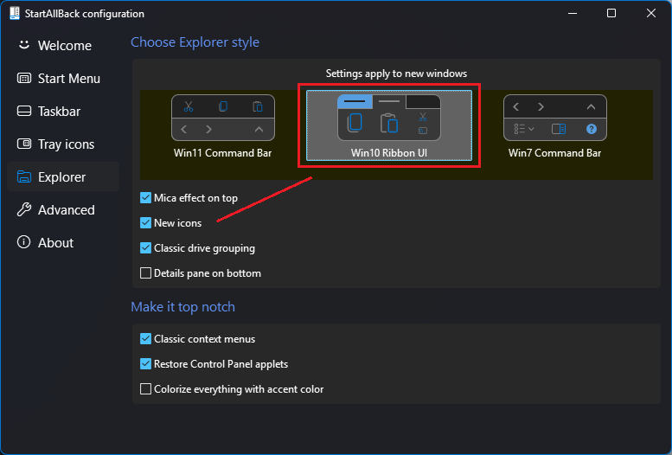Open the About page
Image resolution: width=672 pixels, height=455 pixels.
(63, 243)
